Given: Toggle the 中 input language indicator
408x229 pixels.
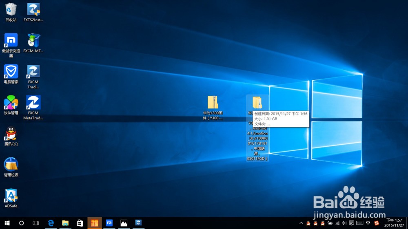Looking at the screenshot, I should 368,223.
